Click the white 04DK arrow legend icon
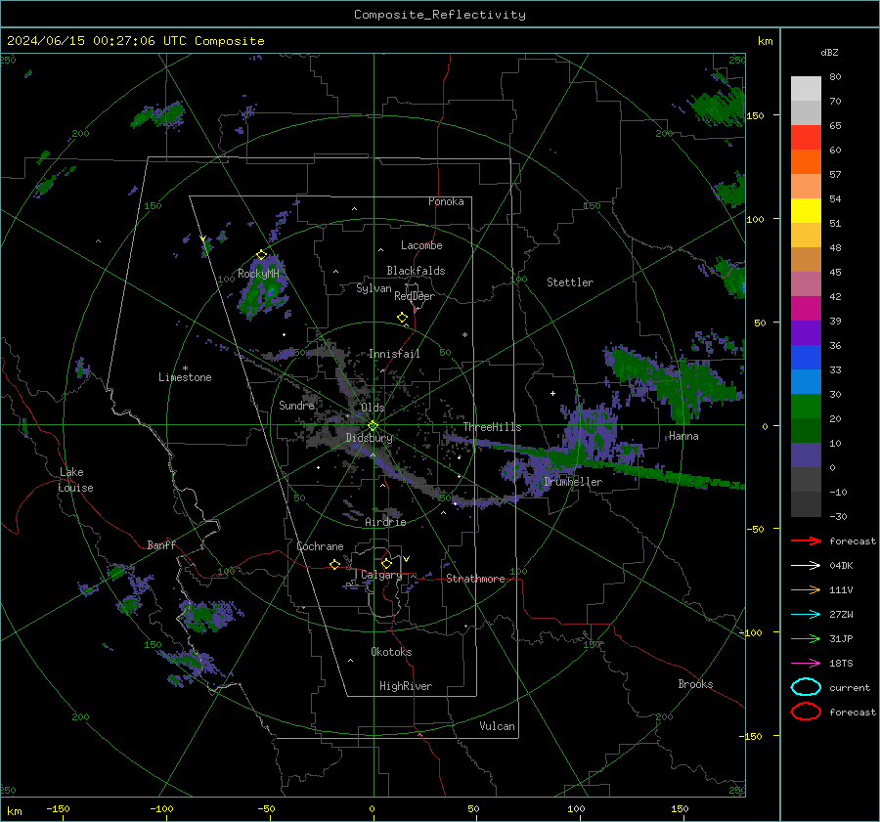880x822 pixels. 806,566
